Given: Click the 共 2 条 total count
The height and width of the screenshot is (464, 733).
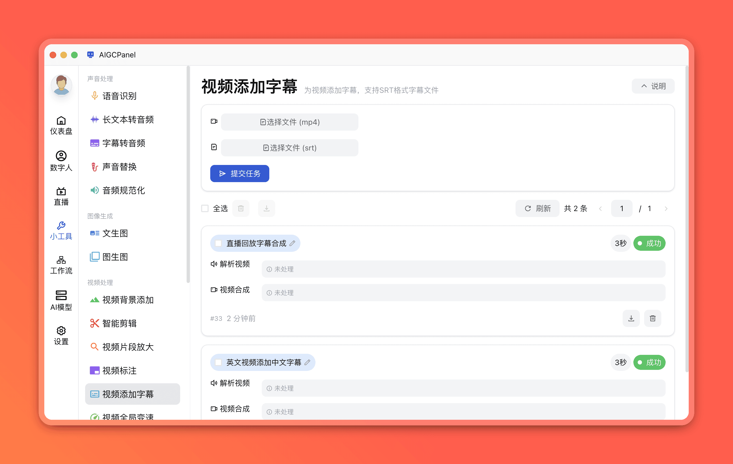Looking at the screenshot, I should click(x=575, y=209).
